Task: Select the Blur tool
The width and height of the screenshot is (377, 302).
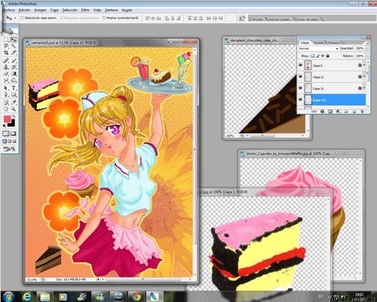Action: tap(6, 80)
